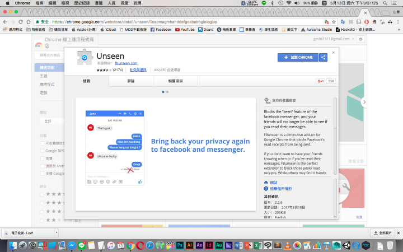Show the second screenshot via carousel dot
Image resolution: width=403 pixels, height=252 pixels.
167,92
